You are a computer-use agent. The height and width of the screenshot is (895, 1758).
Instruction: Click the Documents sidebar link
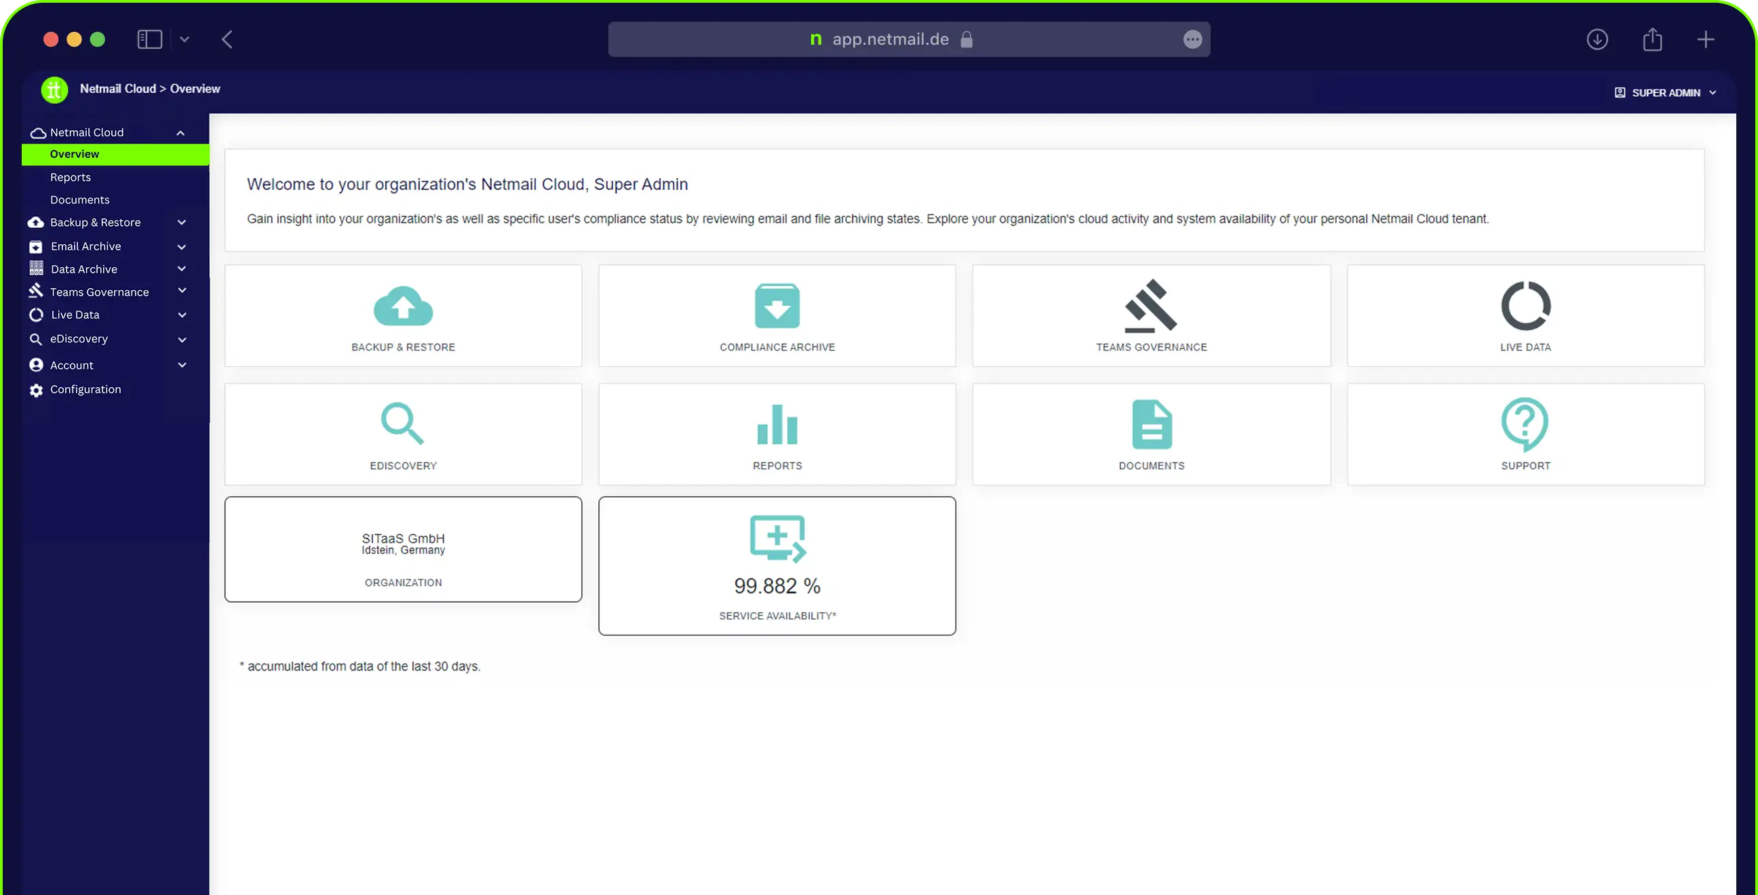(x=80, y=200)
